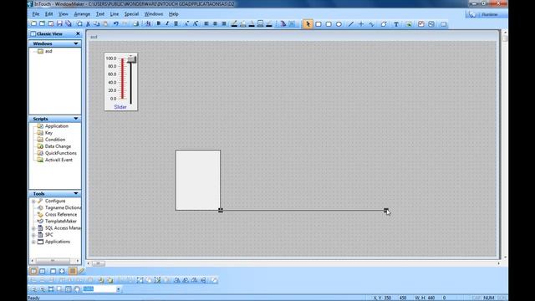Image resolution: width=535 pixels, height=301 pixels.
Task: Click the Text Color icon
Action: [x=252, y=23]
